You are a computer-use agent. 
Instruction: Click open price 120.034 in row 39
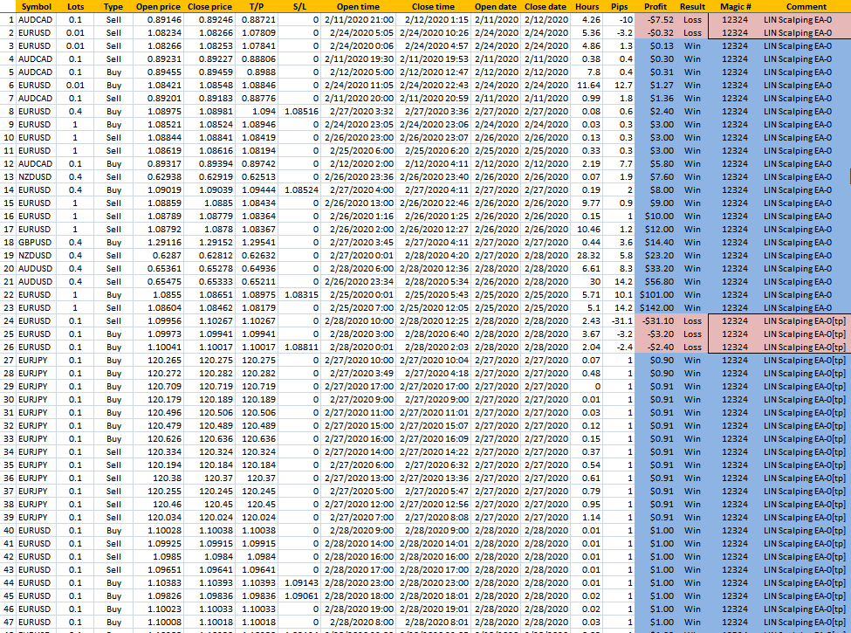pos(158,518)
